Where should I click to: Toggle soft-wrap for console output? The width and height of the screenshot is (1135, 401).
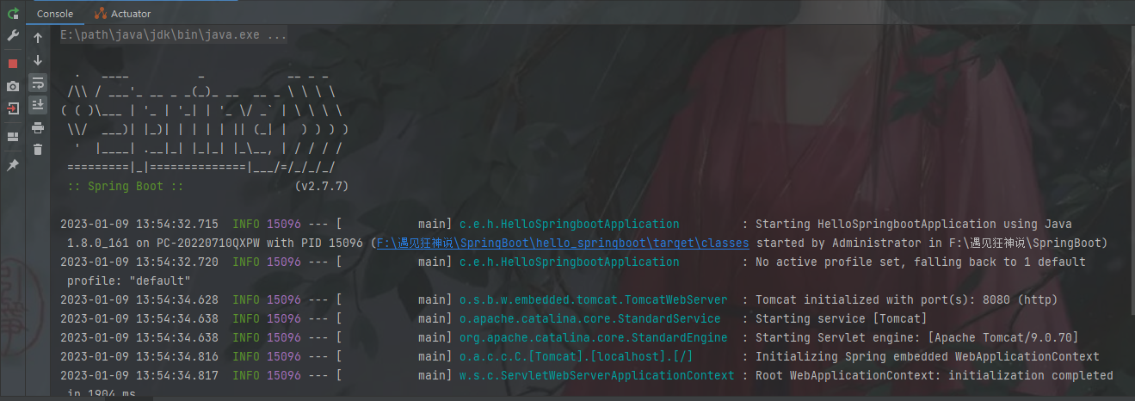[x=38, y=83]
